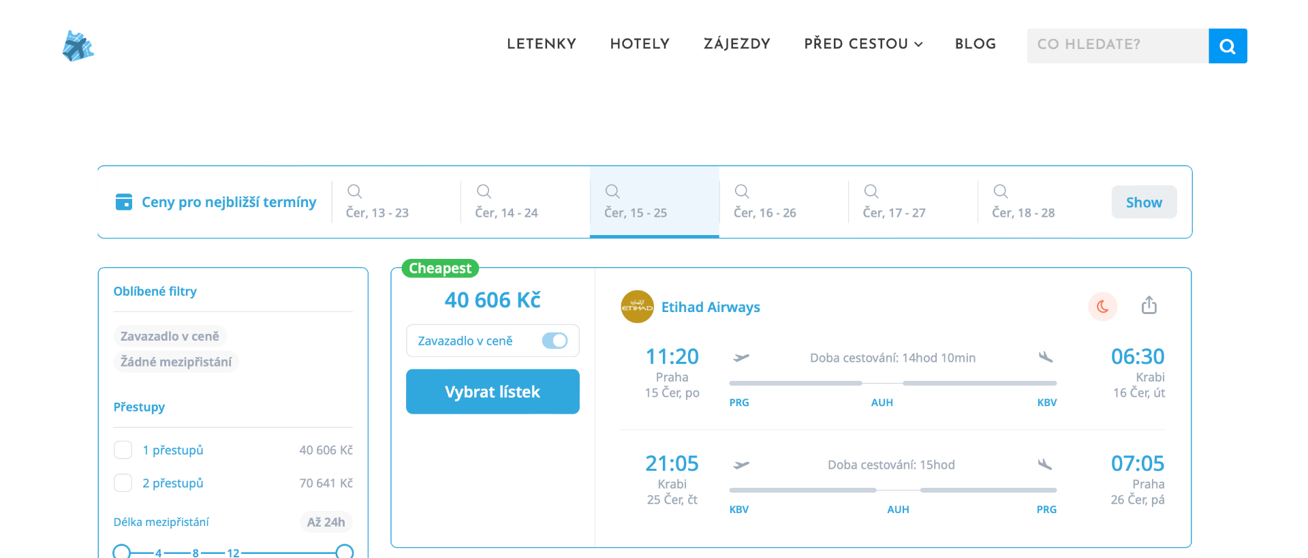
Task: Click the left layover slider handle
Action: (121, 552)
